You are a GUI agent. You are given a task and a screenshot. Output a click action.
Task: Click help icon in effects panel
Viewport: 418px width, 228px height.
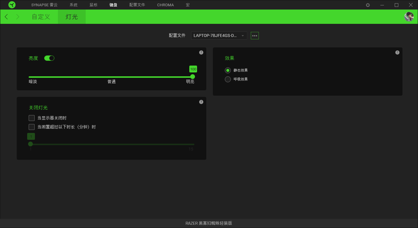397,52
